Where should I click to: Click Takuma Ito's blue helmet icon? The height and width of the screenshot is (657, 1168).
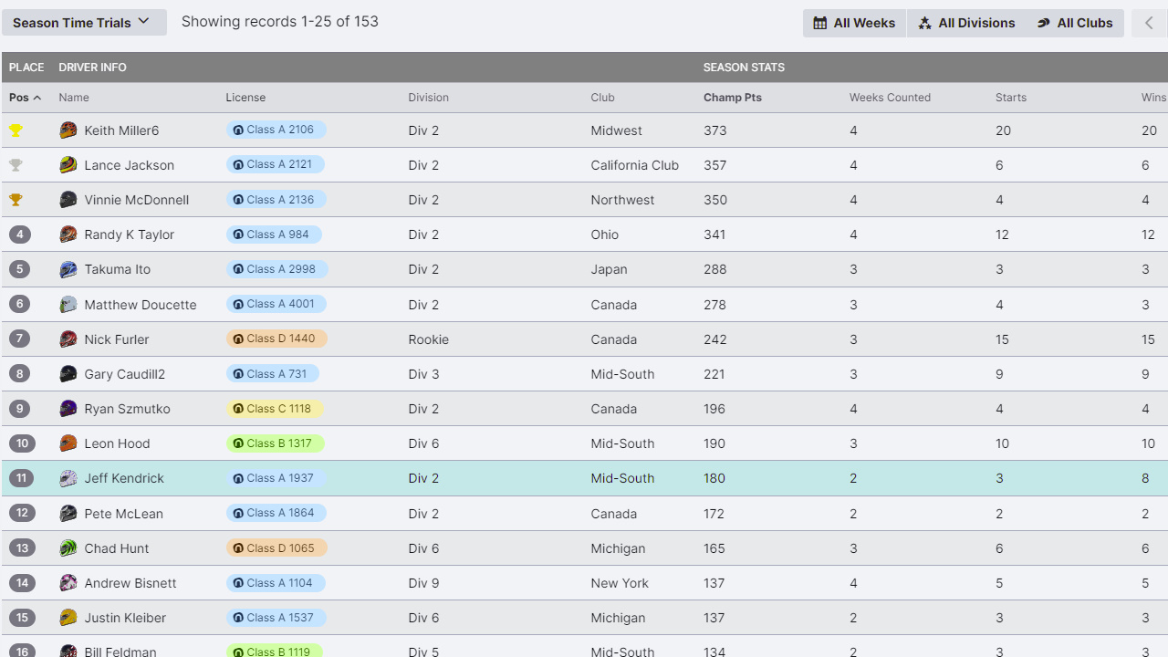click(x=68, y=269)
